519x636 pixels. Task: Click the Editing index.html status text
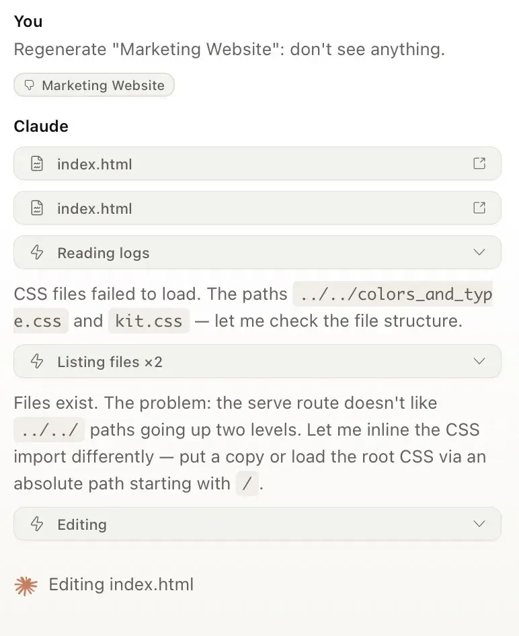pyautogui.click(x=120, y=584)
